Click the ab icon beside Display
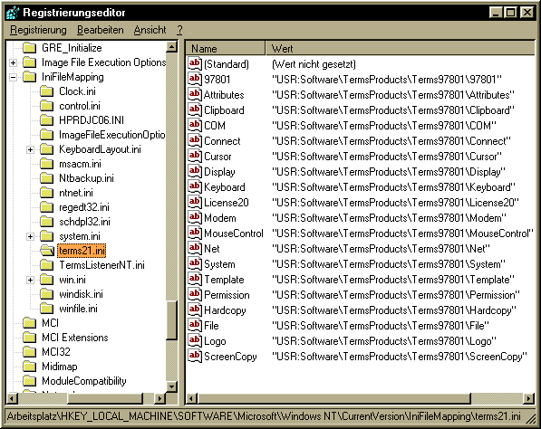Image resolution: width=541 pixels, height=429 pixels. click(x=195, y=171)
